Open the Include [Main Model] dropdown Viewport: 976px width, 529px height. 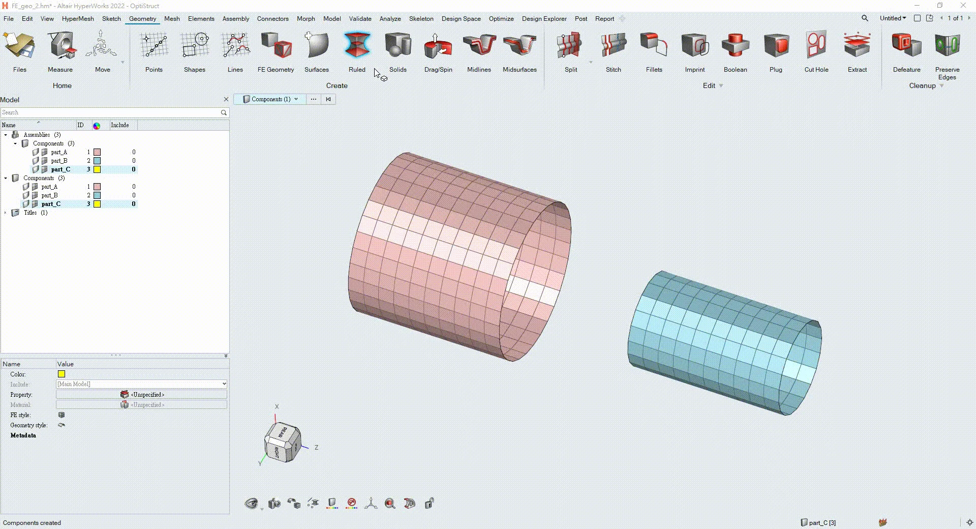pyautogui.click(x=224, y=384)
